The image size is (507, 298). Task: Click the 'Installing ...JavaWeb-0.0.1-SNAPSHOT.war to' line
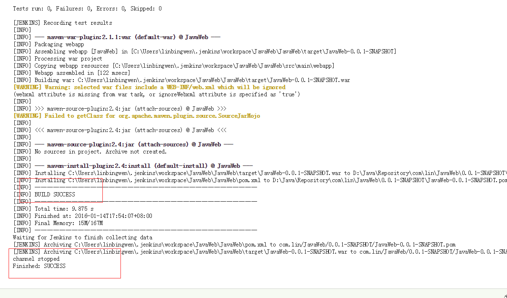pos(260,173)
